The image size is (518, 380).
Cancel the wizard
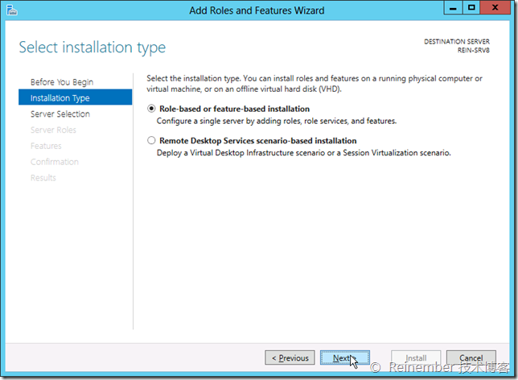click(471, 358)
